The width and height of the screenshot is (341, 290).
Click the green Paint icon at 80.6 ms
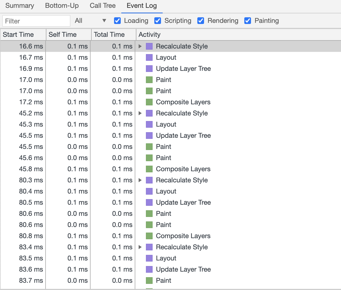tap(149, 214)
